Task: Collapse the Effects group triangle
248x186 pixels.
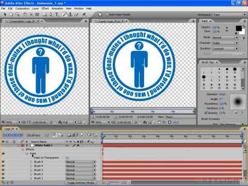Action: pyautogui.click(x=23, y=149)
